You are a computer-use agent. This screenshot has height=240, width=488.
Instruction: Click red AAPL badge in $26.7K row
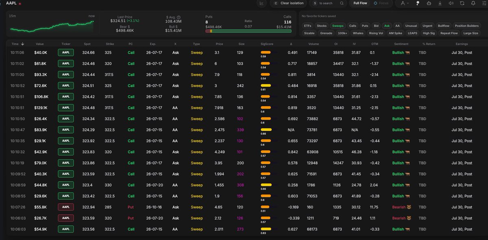66,218
